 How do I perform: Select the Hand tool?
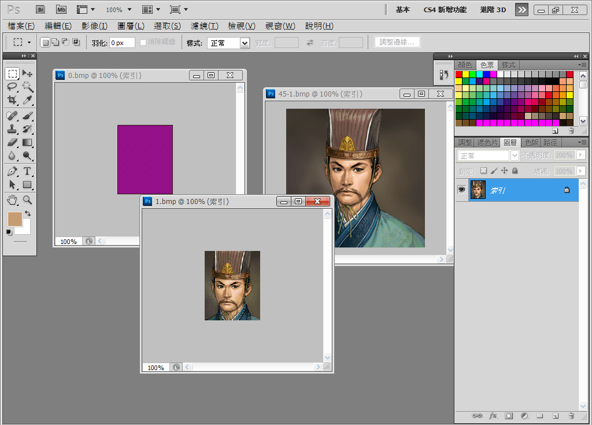(12, 199)
